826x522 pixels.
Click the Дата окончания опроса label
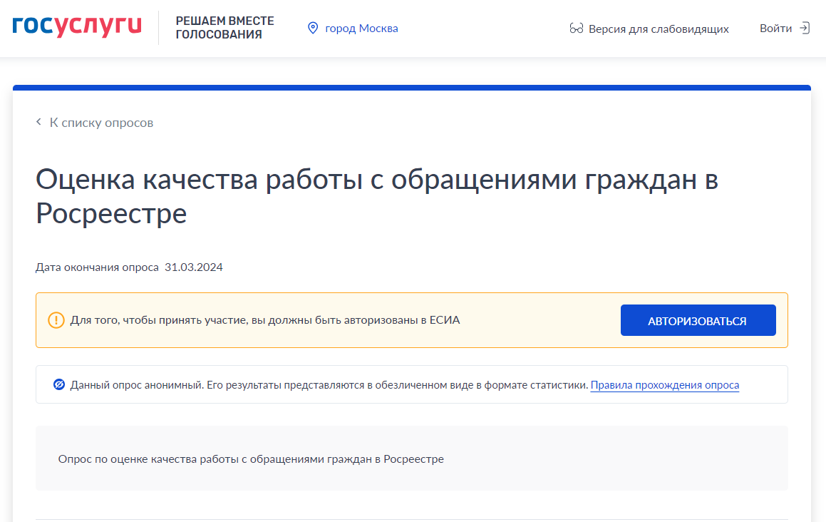pyautogui.click(x=97, y=267)
